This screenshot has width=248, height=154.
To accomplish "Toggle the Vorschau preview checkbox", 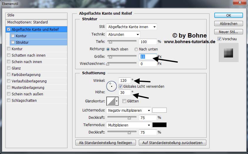I will 219,39.
